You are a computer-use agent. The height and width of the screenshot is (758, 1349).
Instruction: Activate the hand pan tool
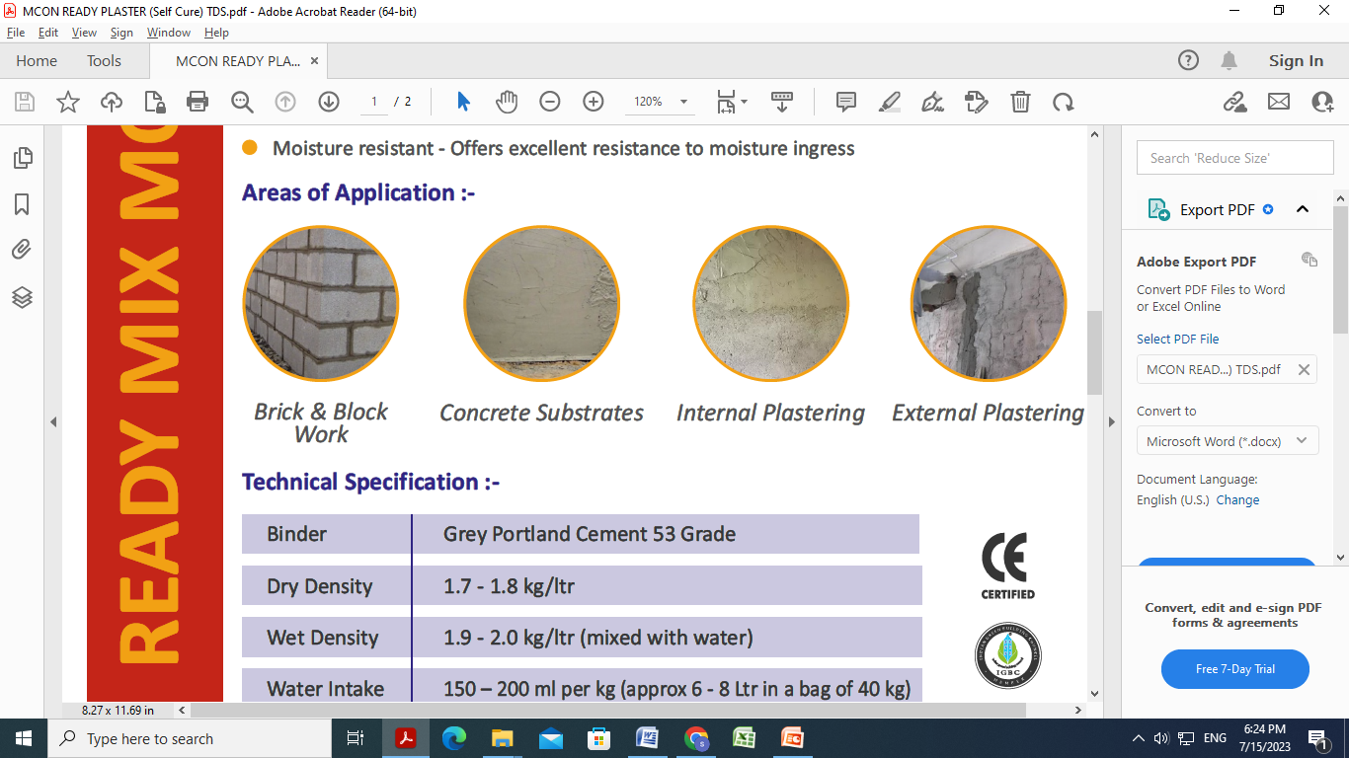pos(507,102)
